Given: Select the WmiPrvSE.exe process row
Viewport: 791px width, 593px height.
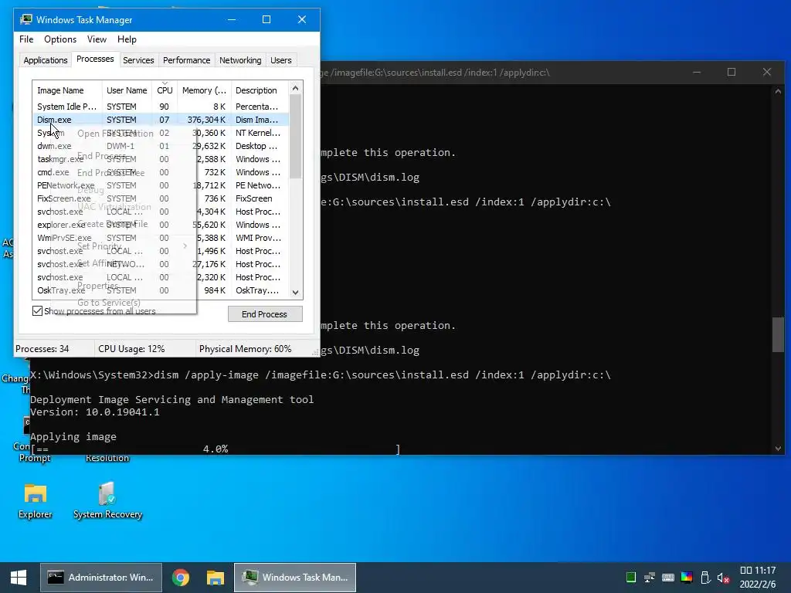Looking at the screenshot, I should tap(161, 238).
